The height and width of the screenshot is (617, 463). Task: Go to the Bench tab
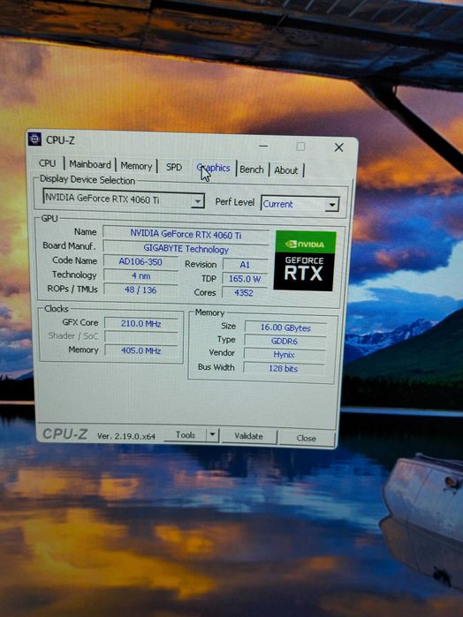tap(252, 169)
